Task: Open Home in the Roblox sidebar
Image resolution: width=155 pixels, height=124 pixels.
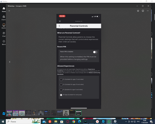Action: pyautogui.click(x=4, y=10)
